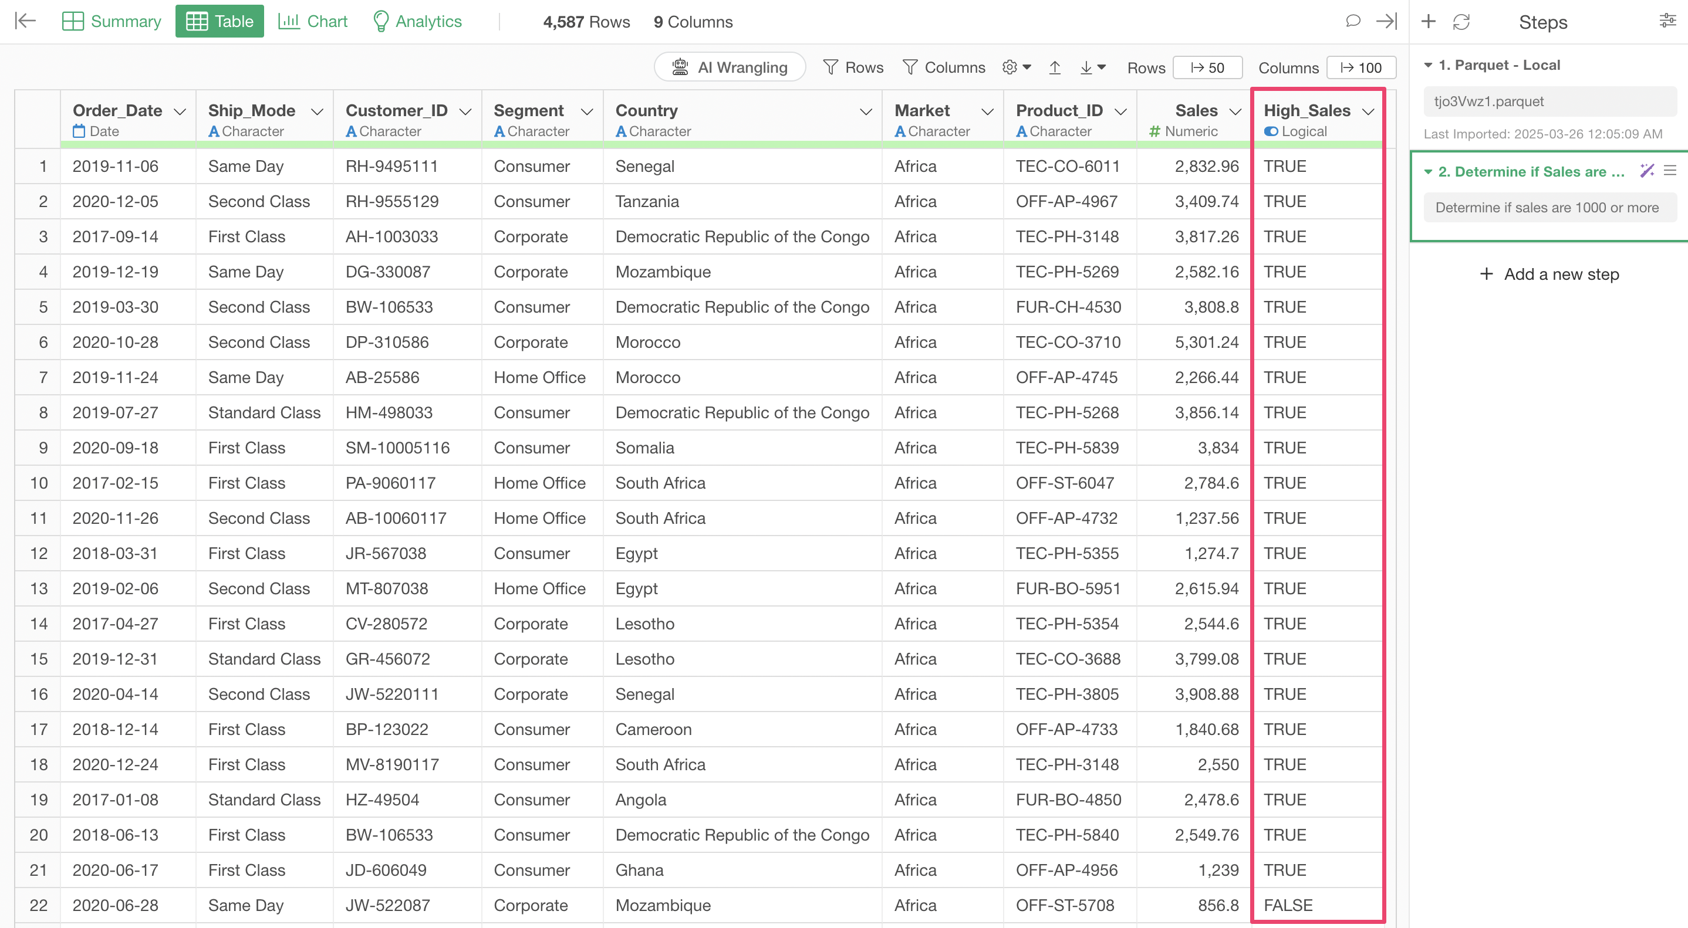Image resolution: width=1688 pixels, height=928 pixels.
Task: Open step 2 hamburger menu icon
Action: (x=1670, y=171)
